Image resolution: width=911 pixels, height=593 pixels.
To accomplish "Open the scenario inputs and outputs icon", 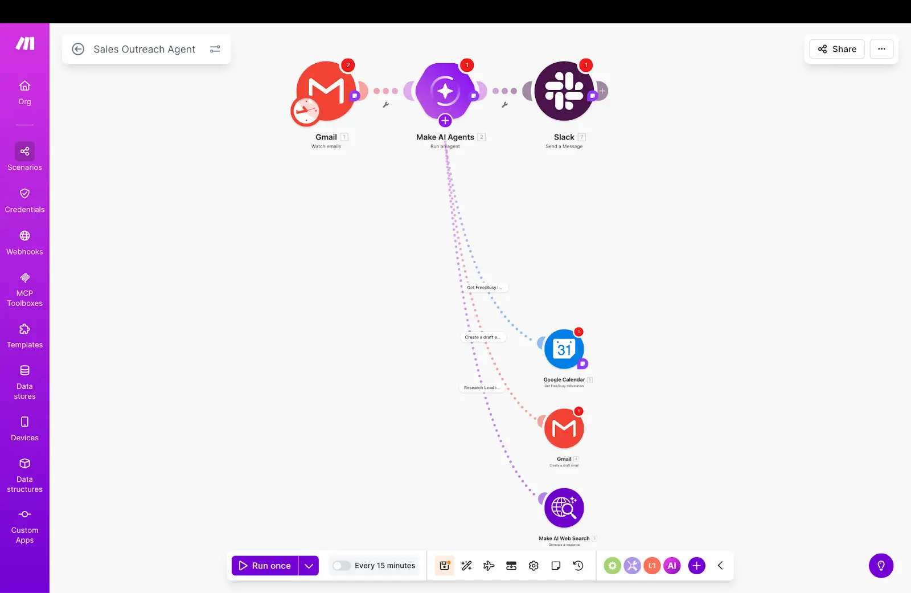I will pyautogui.click(x=511, y=566).
